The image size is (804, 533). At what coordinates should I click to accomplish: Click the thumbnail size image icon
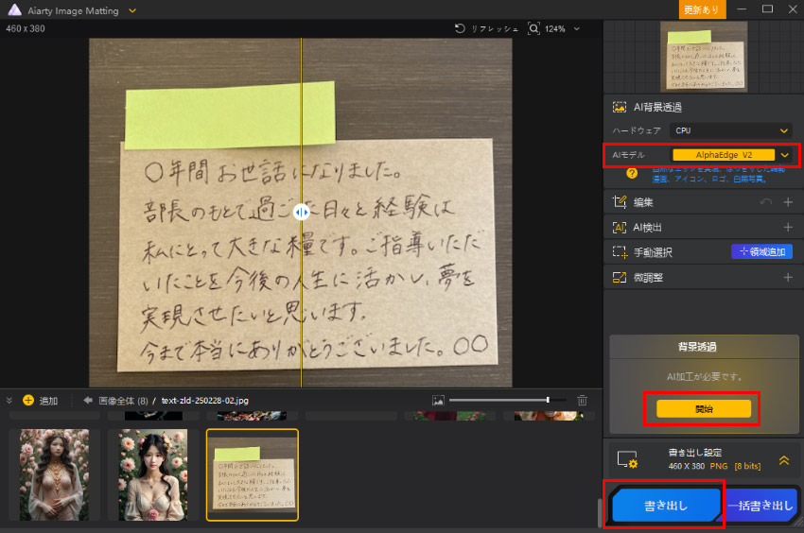(438, 401)
